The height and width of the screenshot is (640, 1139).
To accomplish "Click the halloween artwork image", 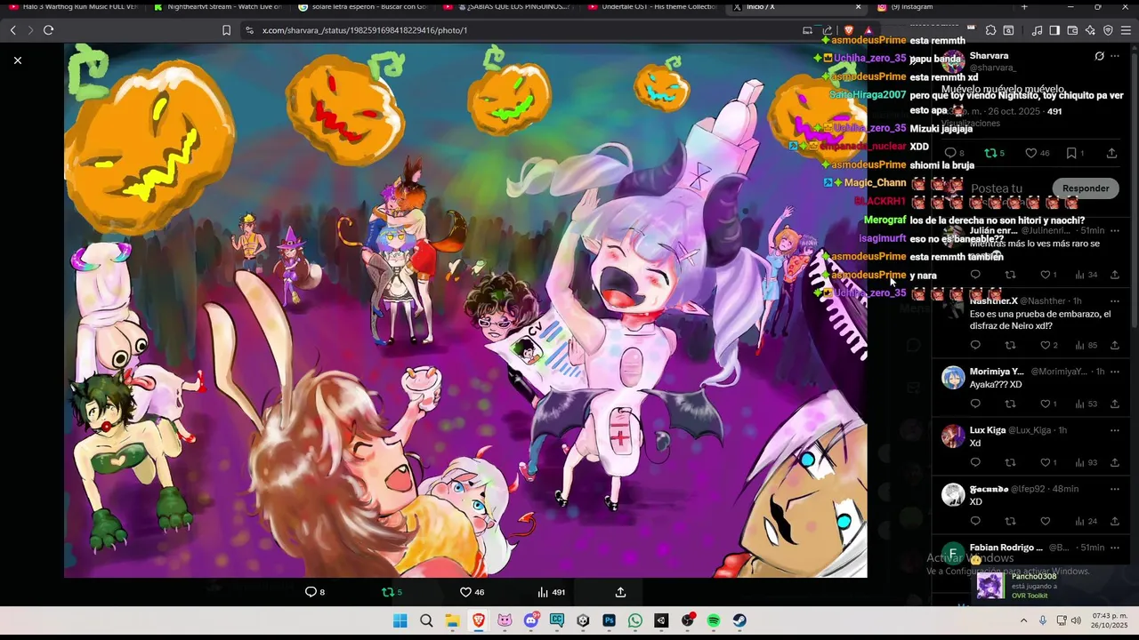I will [x=465, y=310].
